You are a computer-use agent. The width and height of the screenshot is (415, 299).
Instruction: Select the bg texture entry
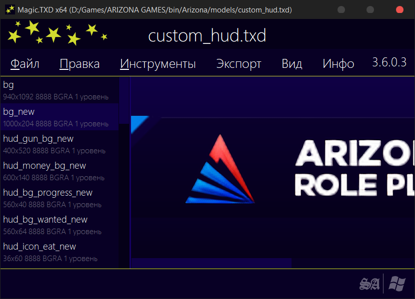pyautogui.click(x=59, y=90)
